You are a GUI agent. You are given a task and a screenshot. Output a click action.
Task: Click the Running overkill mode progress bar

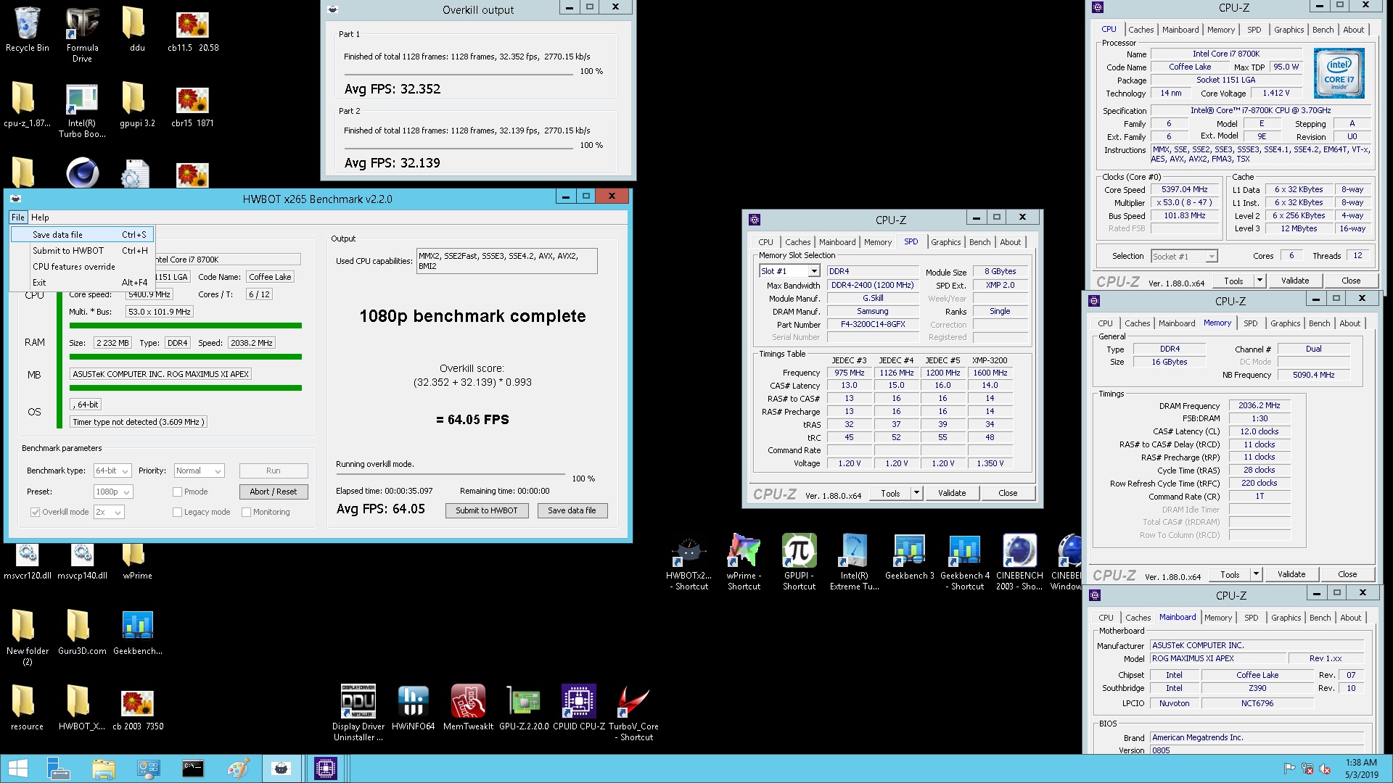point(451,474)
